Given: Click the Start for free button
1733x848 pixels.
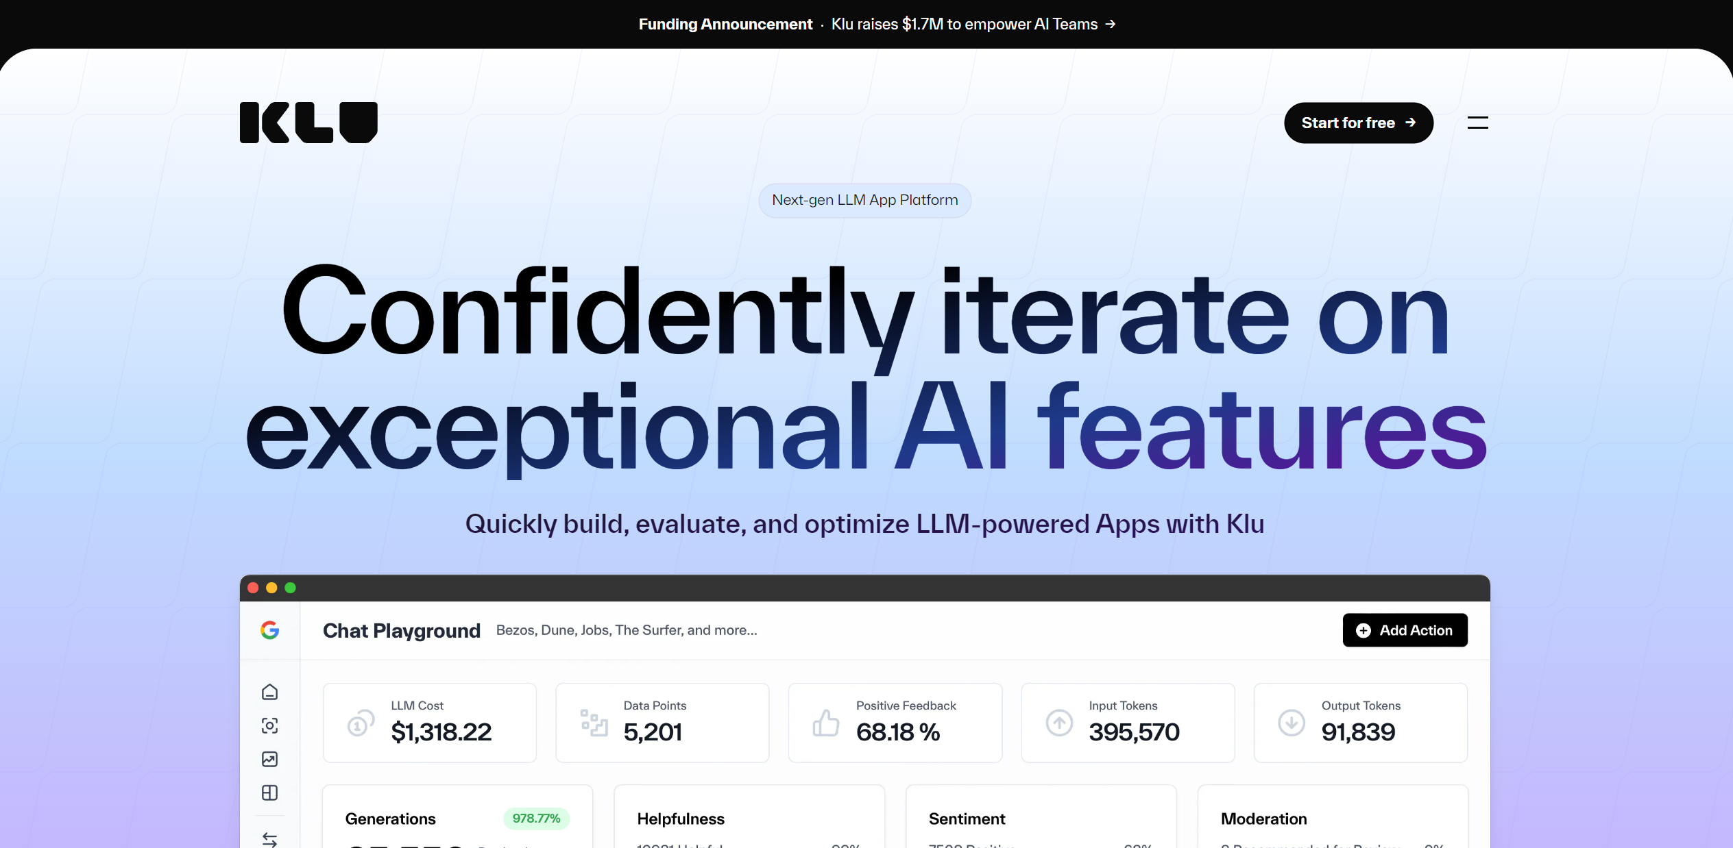Looking at the screenshot, I should pyautogui.click(x=1358, y=123).
